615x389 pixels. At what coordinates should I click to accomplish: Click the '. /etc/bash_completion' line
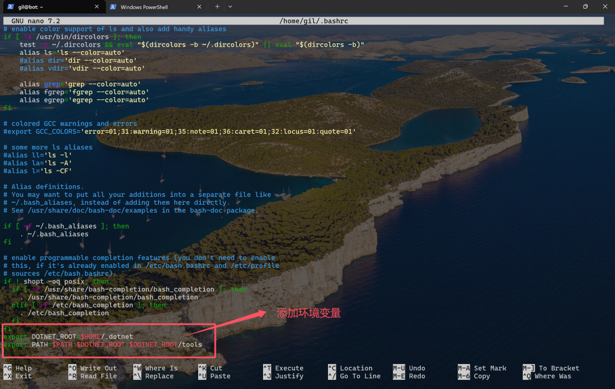64,313
